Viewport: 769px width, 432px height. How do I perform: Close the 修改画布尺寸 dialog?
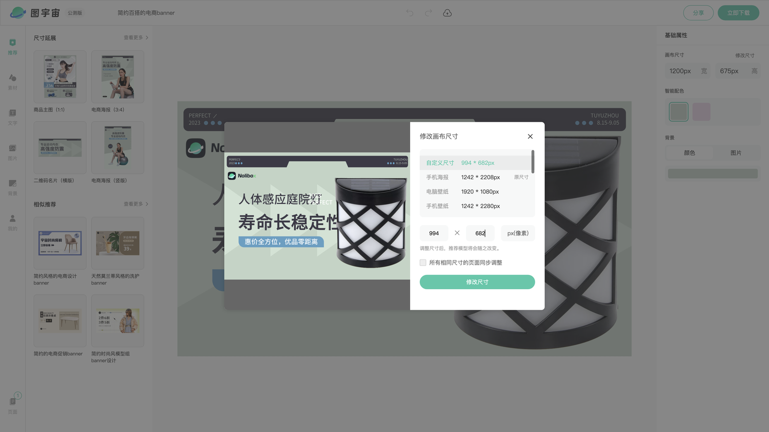click(530, 136)
